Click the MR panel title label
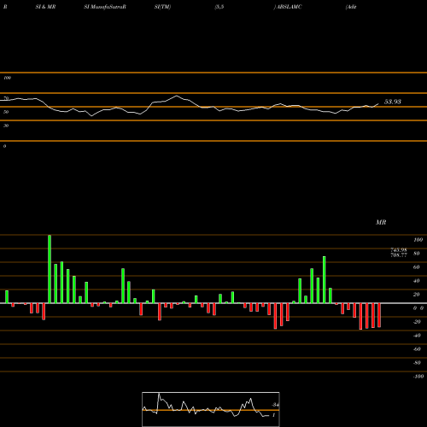Image resolution: width=427 pixels, height=427 pixels. point(381,222)
